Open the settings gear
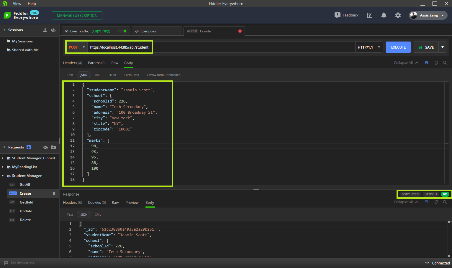This screenshot has height=268, width=452. tap(398, 15)
